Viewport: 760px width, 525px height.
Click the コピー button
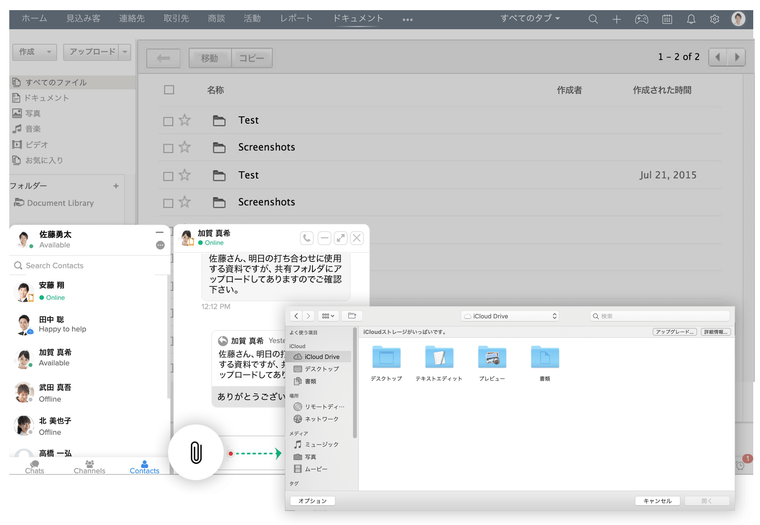[252, 58]
